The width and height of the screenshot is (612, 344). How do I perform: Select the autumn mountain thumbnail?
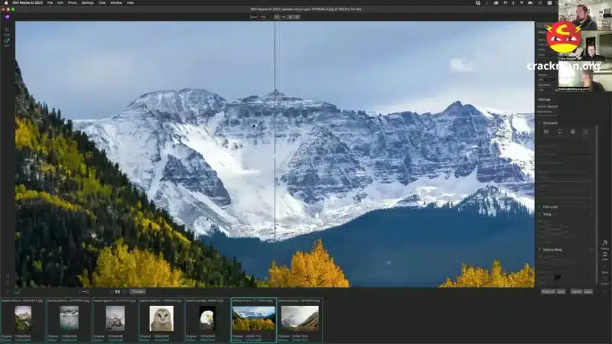pos(254,318)
